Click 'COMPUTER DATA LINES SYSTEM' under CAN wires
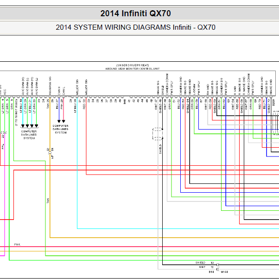The height and width of the screenshot is (280, 279). 61,129
